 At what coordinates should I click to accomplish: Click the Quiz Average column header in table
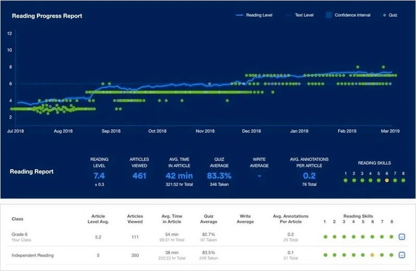[x=209, y=219]
